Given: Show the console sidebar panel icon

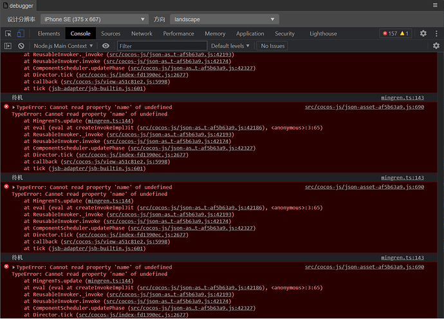Looking at the screenshot, I should pyautogui.click(x=8, y=46).
